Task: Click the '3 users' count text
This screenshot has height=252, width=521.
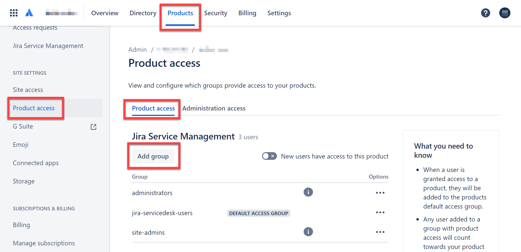Action: tap(248, 137)
